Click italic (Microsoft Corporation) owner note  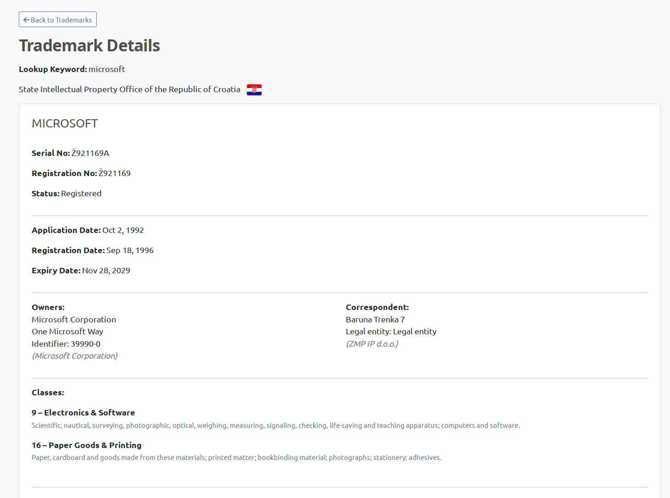[x=75, y=356]
